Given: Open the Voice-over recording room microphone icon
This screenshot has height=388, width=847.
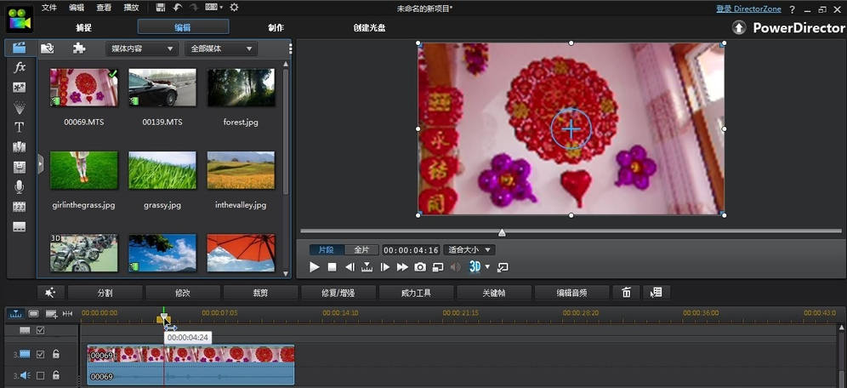Looking at the screenshot, I should click(20, 186).
